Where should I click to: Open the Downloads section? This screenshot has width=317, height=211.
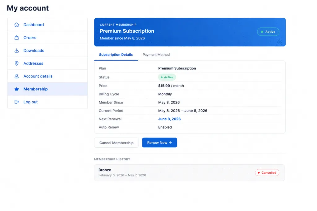[x=47, y=50]
